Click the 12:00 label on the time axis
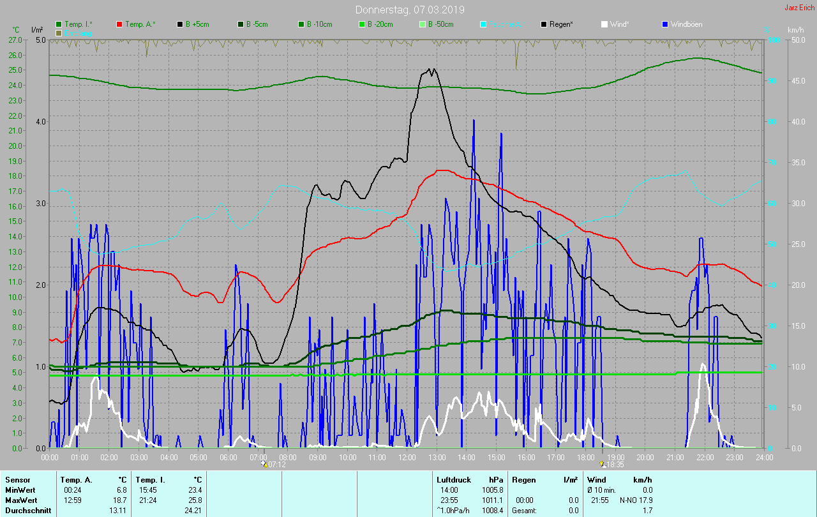 407,457
